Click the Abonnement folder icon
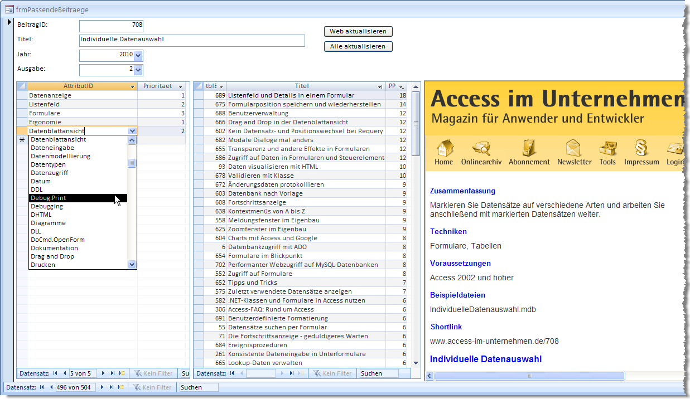The height and width of the screenshot is (399, 690). click(529, 149)
